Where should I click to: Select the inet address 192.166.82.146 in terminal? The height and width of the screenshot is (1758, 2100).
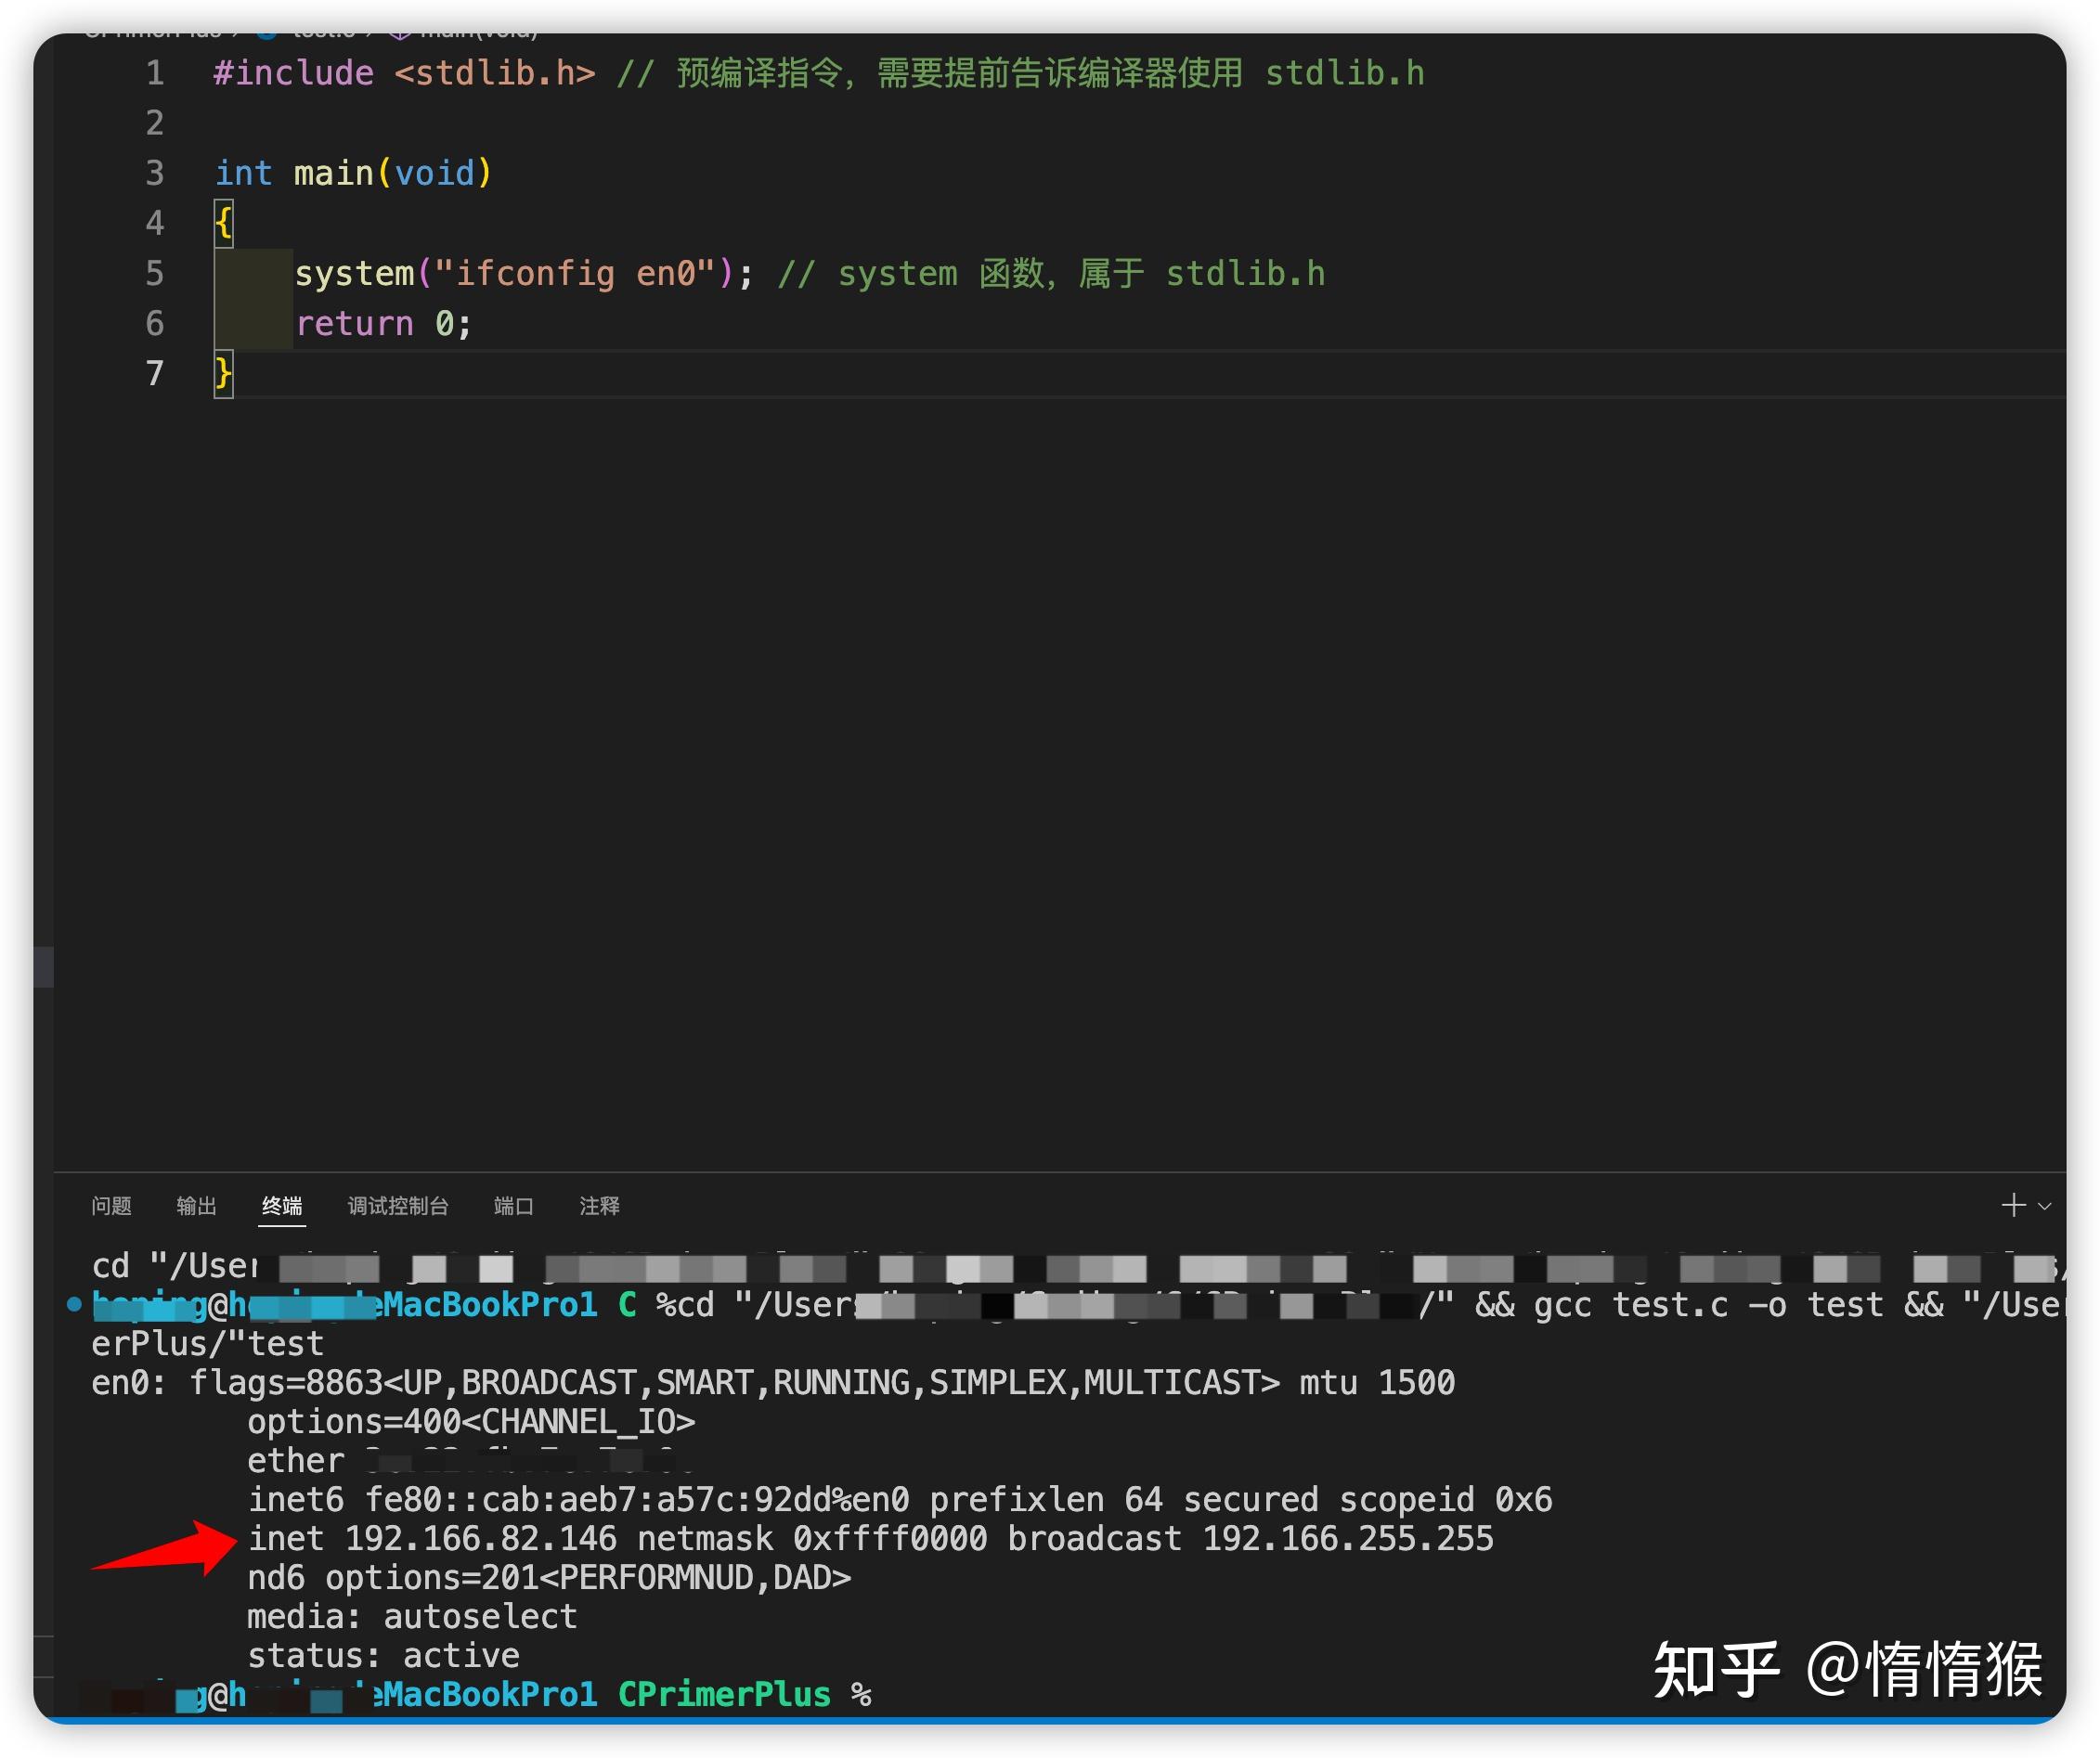point(480,1538)
